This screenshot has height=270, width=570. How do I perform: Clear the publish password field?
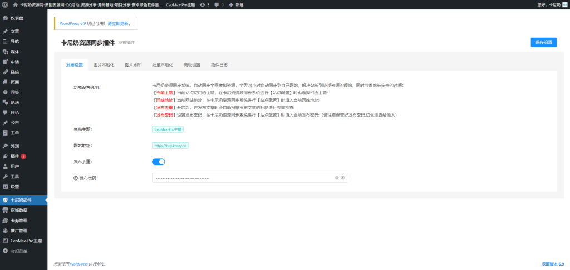click(337, 178)
